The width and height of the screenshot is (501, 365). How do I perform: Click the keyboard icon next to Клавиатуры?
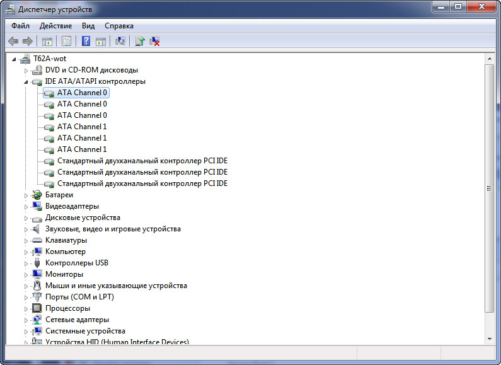click(37, 240)
